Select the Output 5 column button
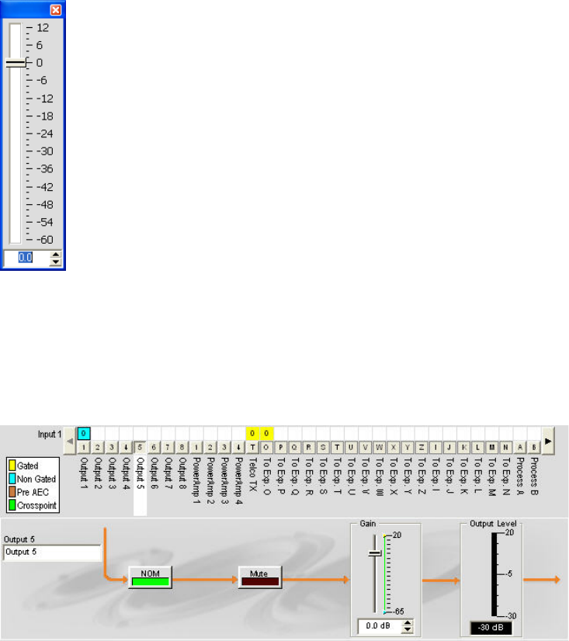 click(x=140, y=447)
